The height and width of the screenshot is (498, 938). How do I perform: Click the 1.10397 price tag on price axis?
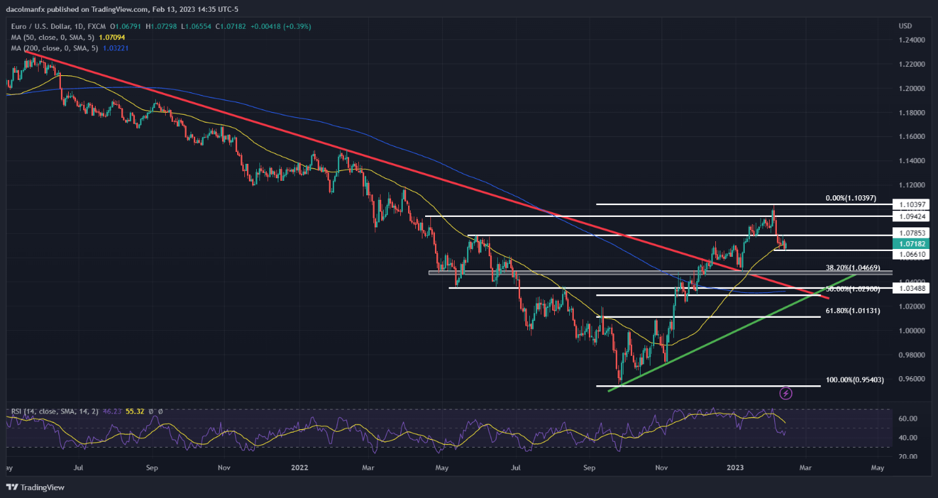click(910, 204)
